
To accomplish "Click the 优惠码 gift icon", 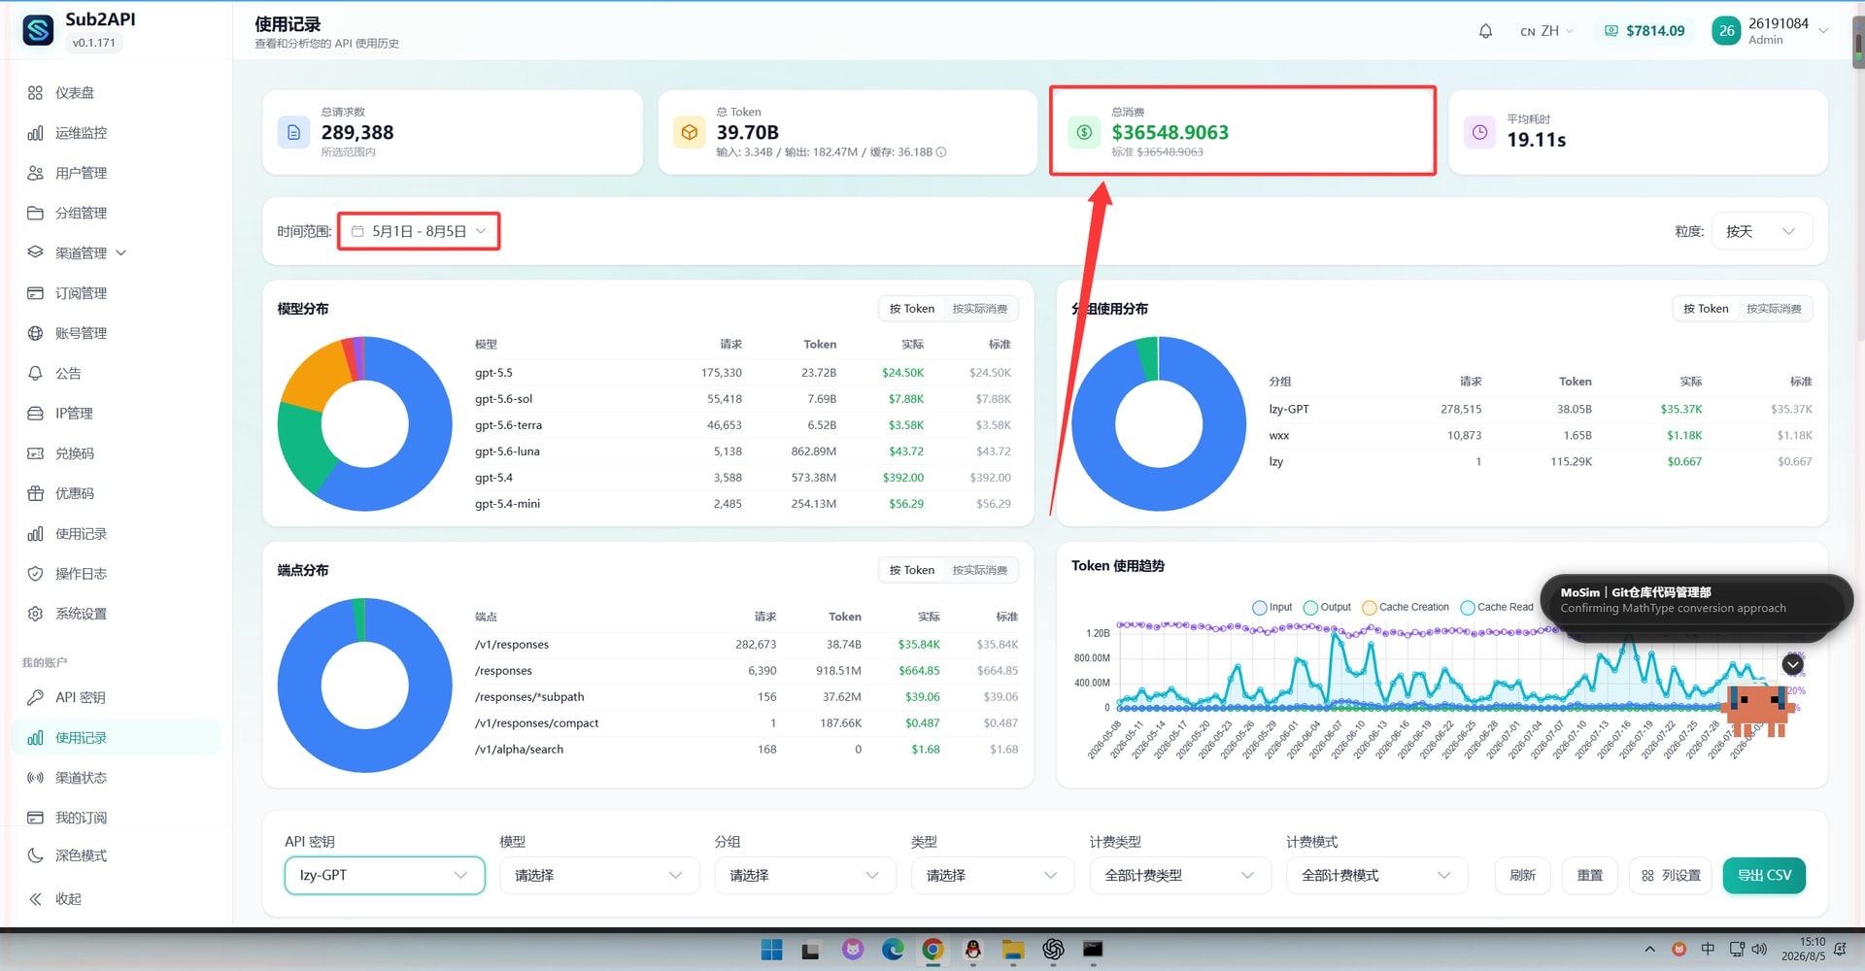I will coord(35,493).
